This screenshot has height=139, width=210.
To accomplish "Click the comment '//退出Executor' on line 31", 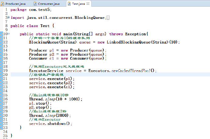I will click(45, 119).
